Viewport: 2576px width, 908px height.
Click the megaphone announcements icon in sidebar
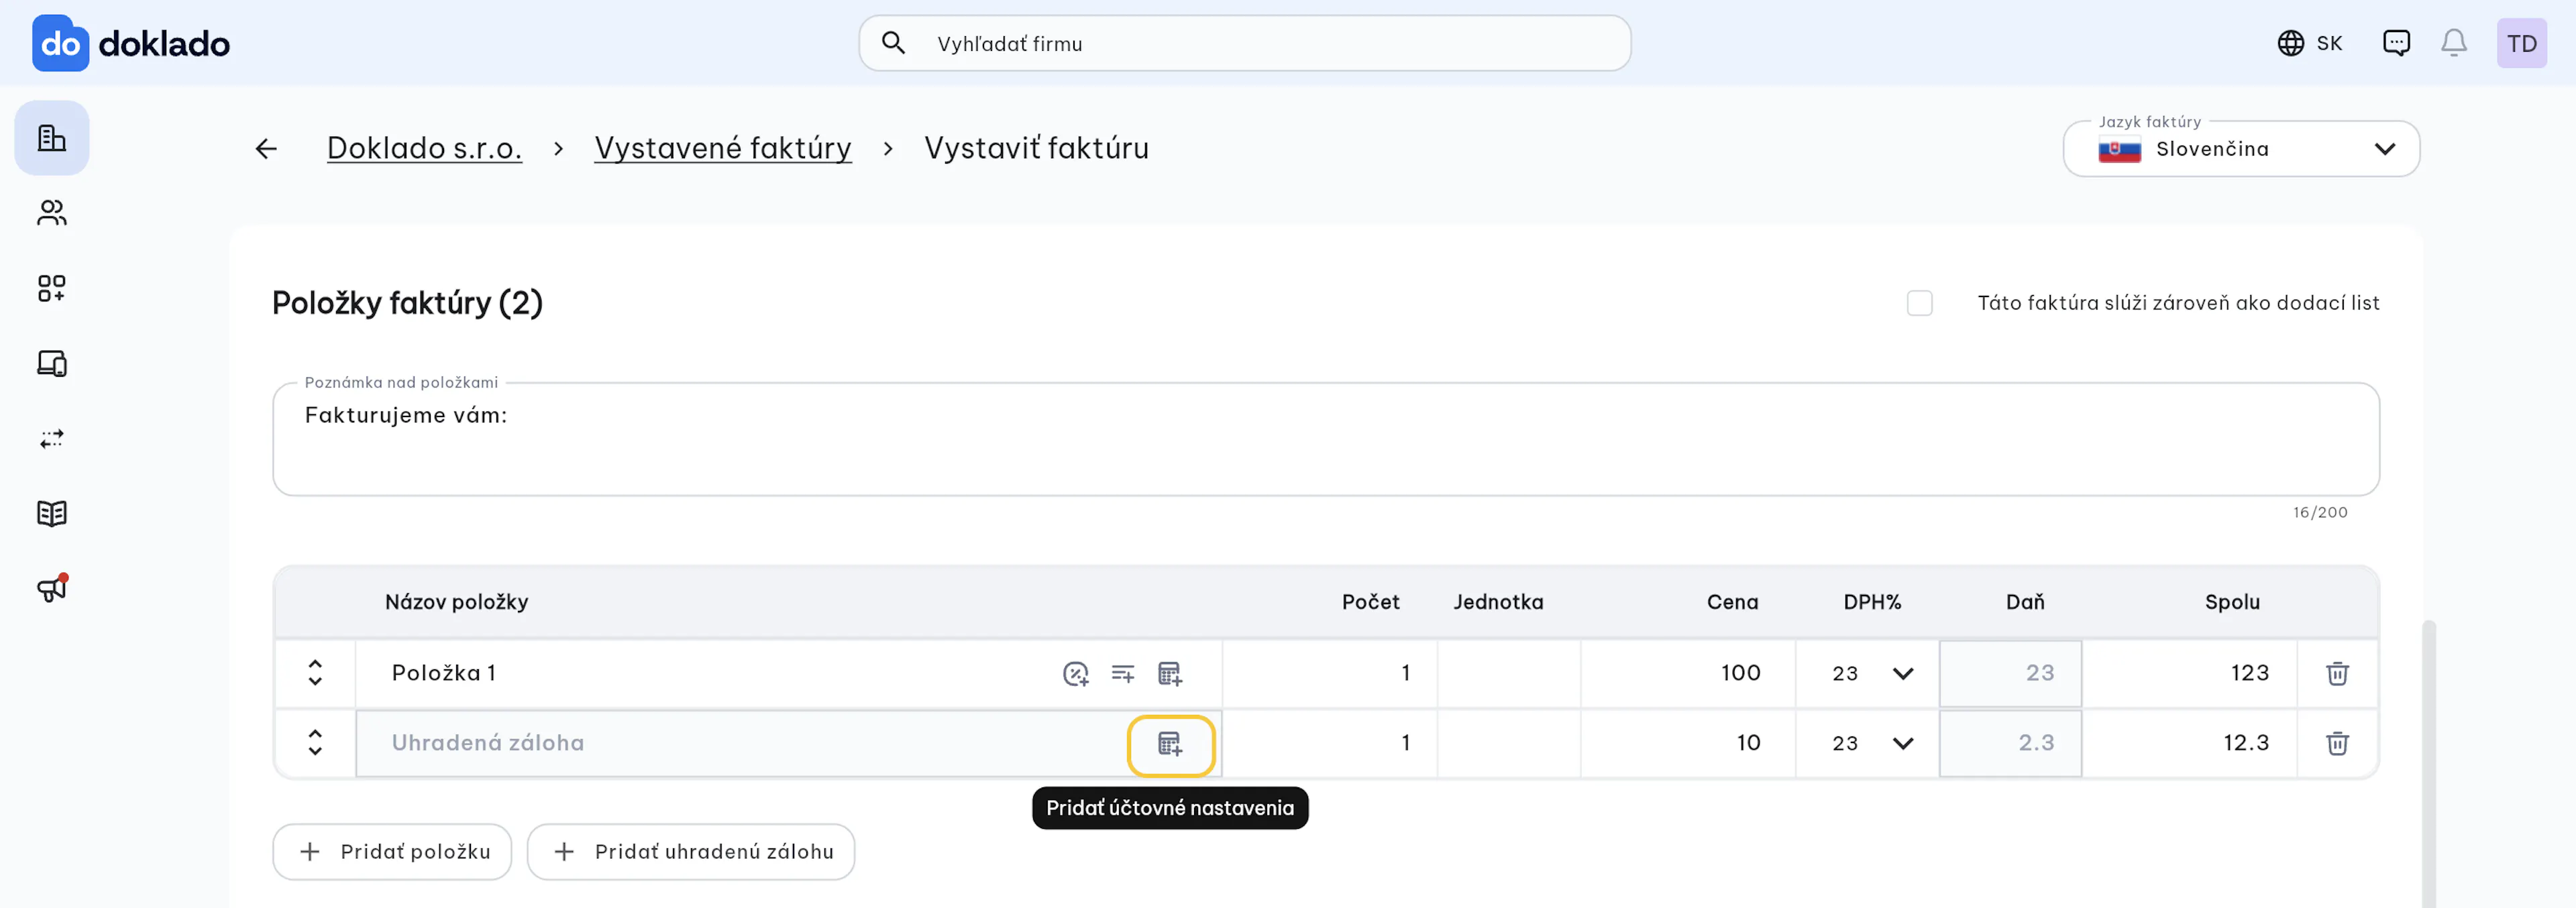pyautogui.click(x=52, y=588)
